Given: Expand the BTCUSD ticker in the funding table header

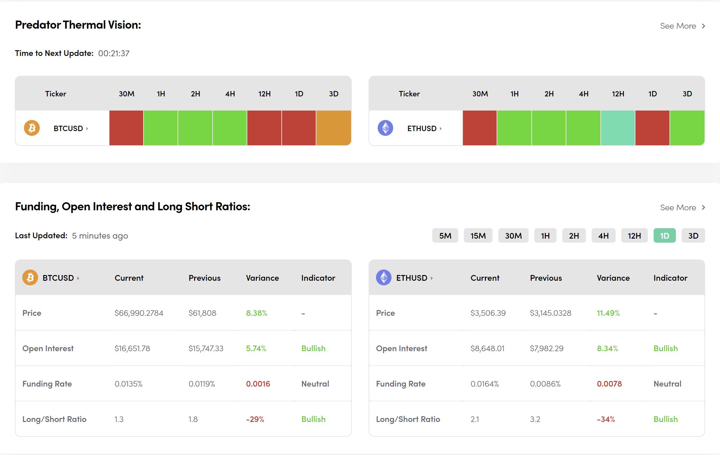Looking at the screenshot, I should click(78, 278).
